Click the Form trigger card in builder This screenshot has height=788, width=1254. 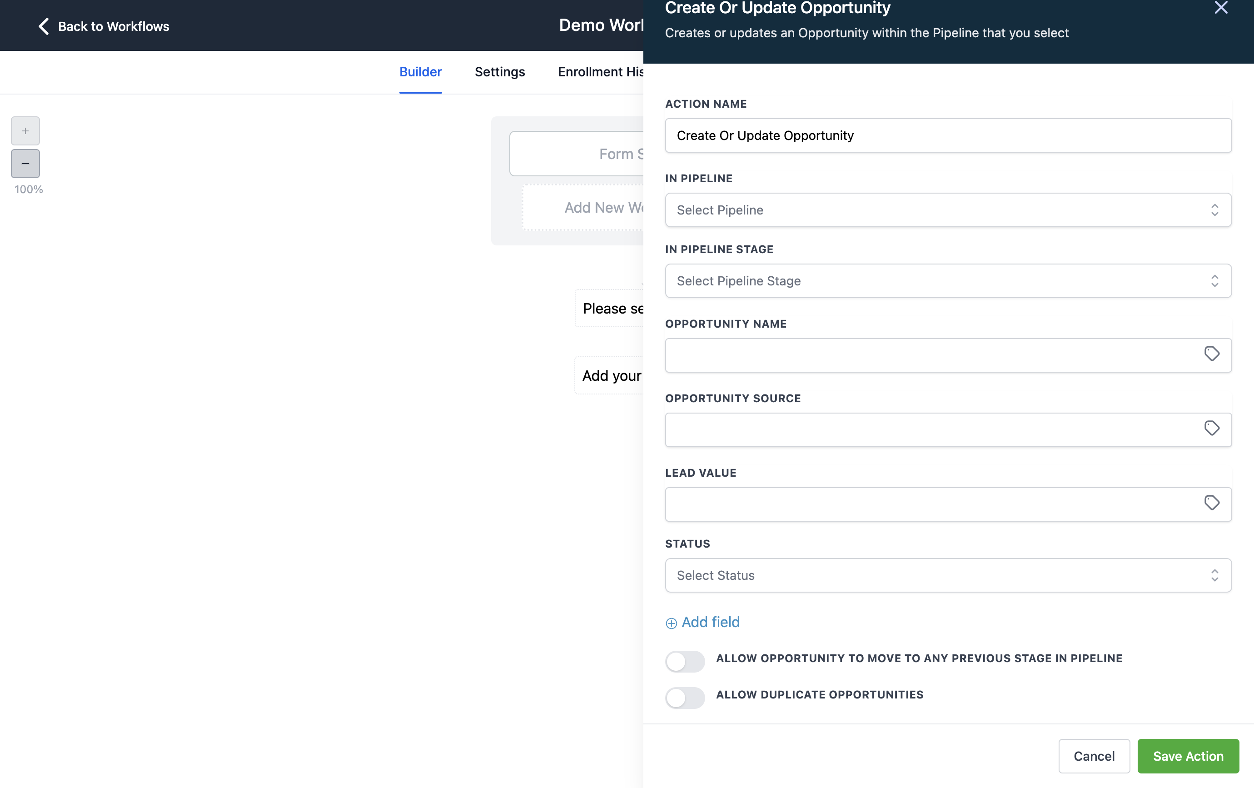click(577, 154)
